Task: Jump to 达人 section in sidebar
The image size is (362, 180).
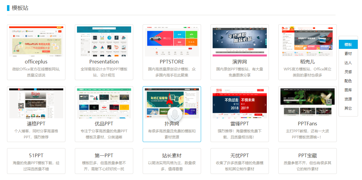Action: 348,63
